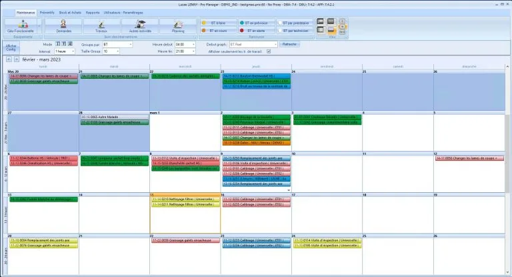Go to previous period arrow
This screenshot has width=512, height=277.
pyautogui.click(x=9, y=59)
